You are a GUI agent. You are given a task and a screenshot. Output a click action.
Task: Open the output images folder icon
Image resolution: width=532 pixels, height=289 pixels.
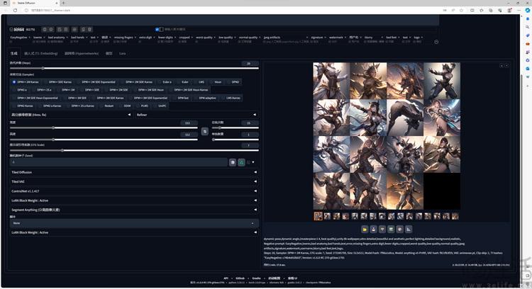tap(365, 229)
